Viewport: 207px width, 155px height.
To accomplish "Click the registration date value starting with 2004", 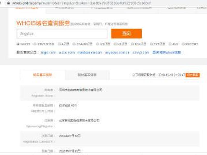I will click(70, 136).
